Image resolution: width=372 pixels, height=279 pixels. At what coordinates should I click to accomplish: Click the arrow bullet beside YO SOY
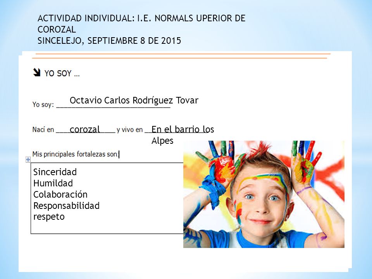[37, 72]
